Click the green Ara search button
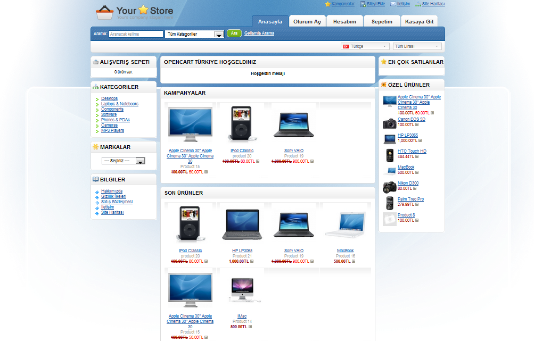This screenshot has width=534, height=341. tap(234, 34)
